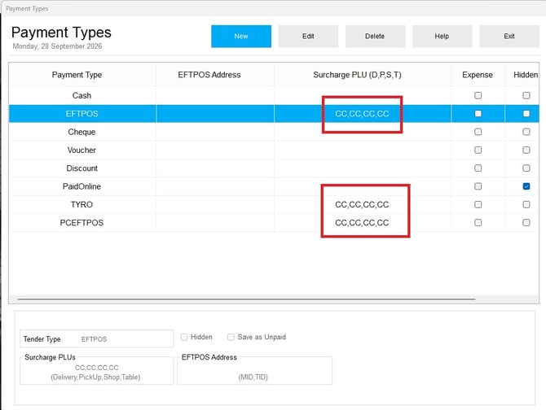Select the PCEFTPOS payment type row

(274, 223)
